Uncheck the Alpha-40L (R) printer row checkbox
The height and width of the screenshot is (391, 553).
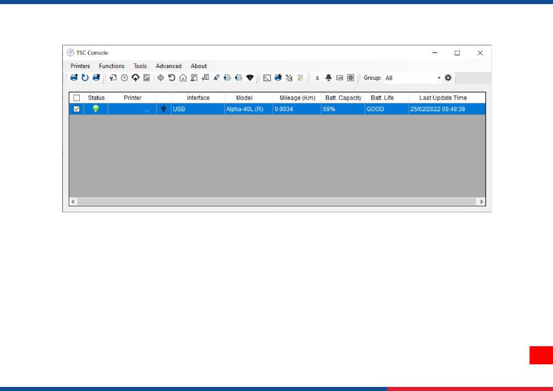[x=76, y=109]
